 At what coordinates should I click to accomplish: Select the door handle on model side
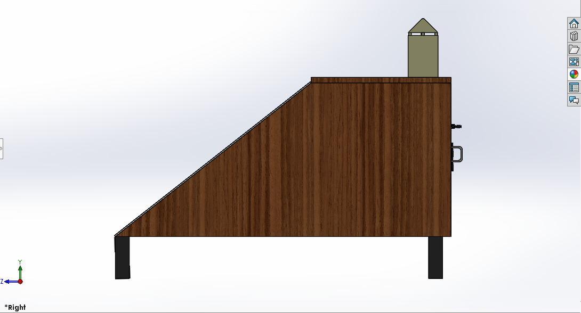coord(458,154)
